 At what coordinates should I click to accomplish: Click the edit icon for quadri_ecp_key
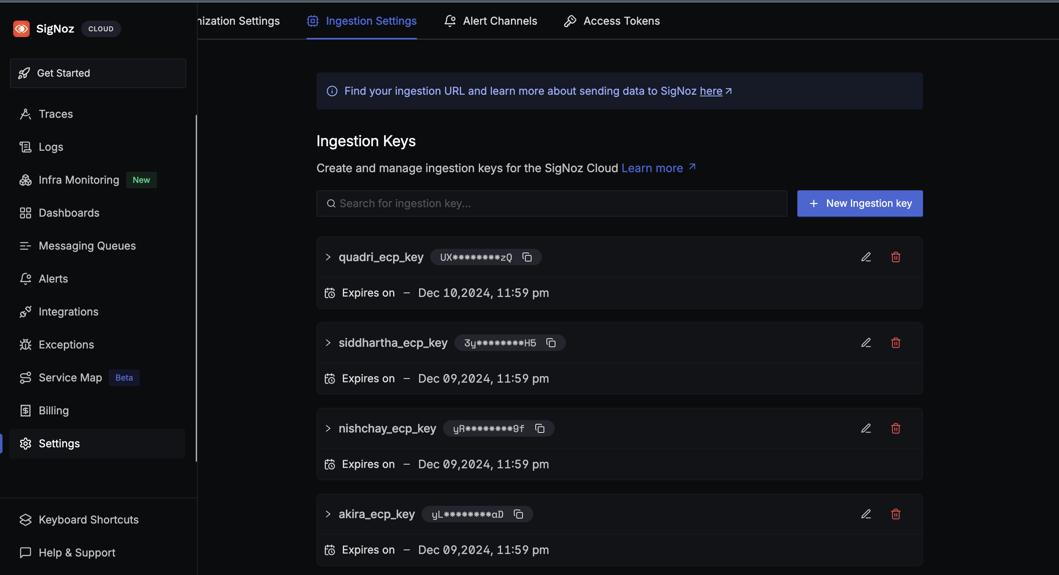coord(866,257)
